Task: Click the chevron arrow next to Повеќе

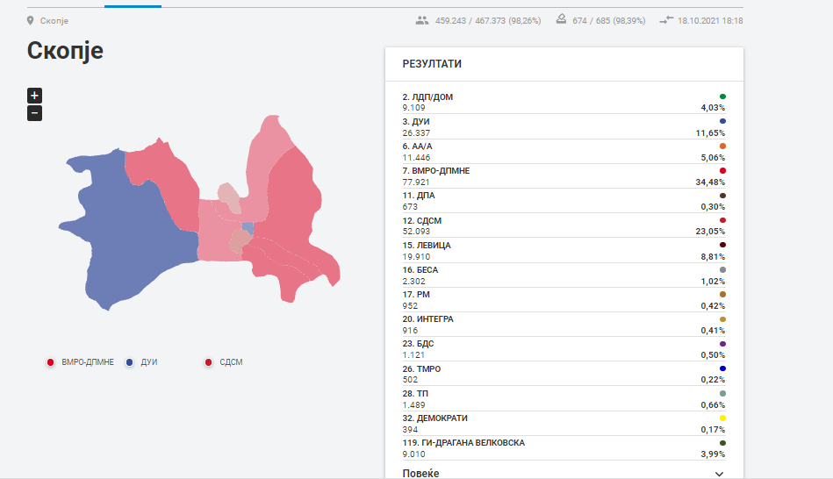Action: 720,474
